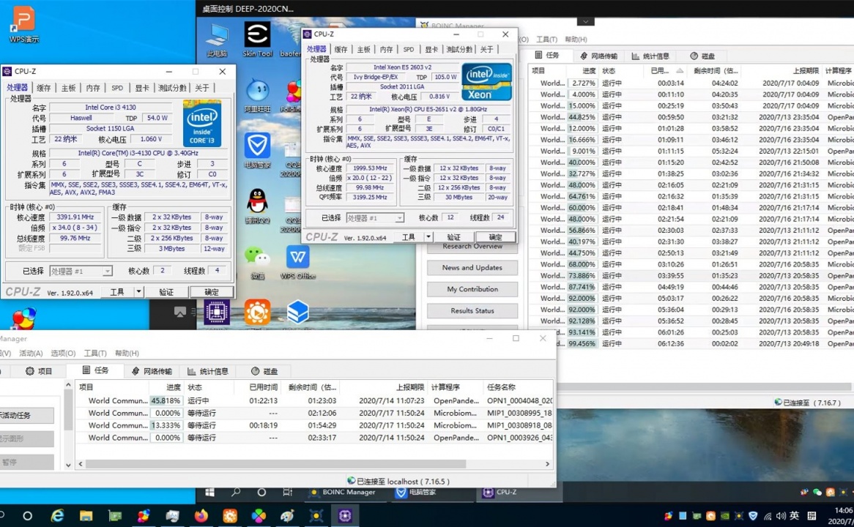Launch 腾讯QQ penguin desktop icon

pos(257,206)
